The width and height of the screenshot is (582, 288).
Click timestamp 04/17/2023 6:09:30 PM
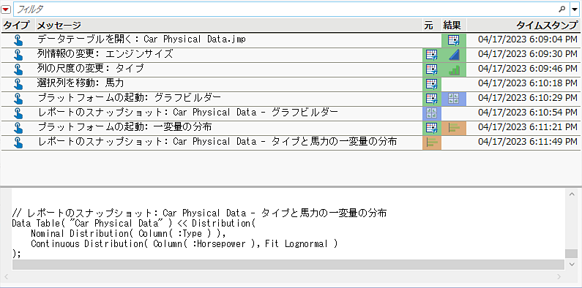point(528,55)
